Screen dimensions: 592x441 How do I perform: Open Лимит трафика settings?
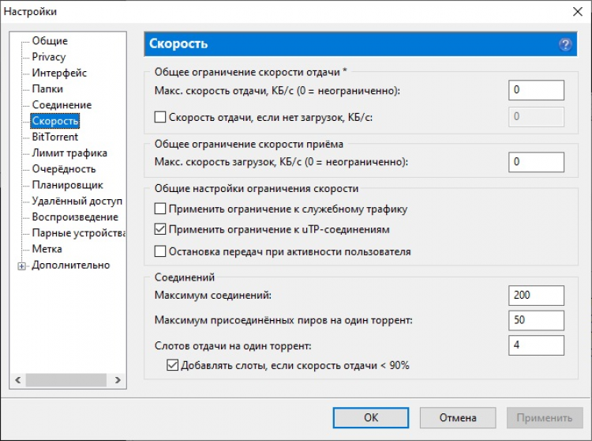pyautogui.click(x=69, y=153)
